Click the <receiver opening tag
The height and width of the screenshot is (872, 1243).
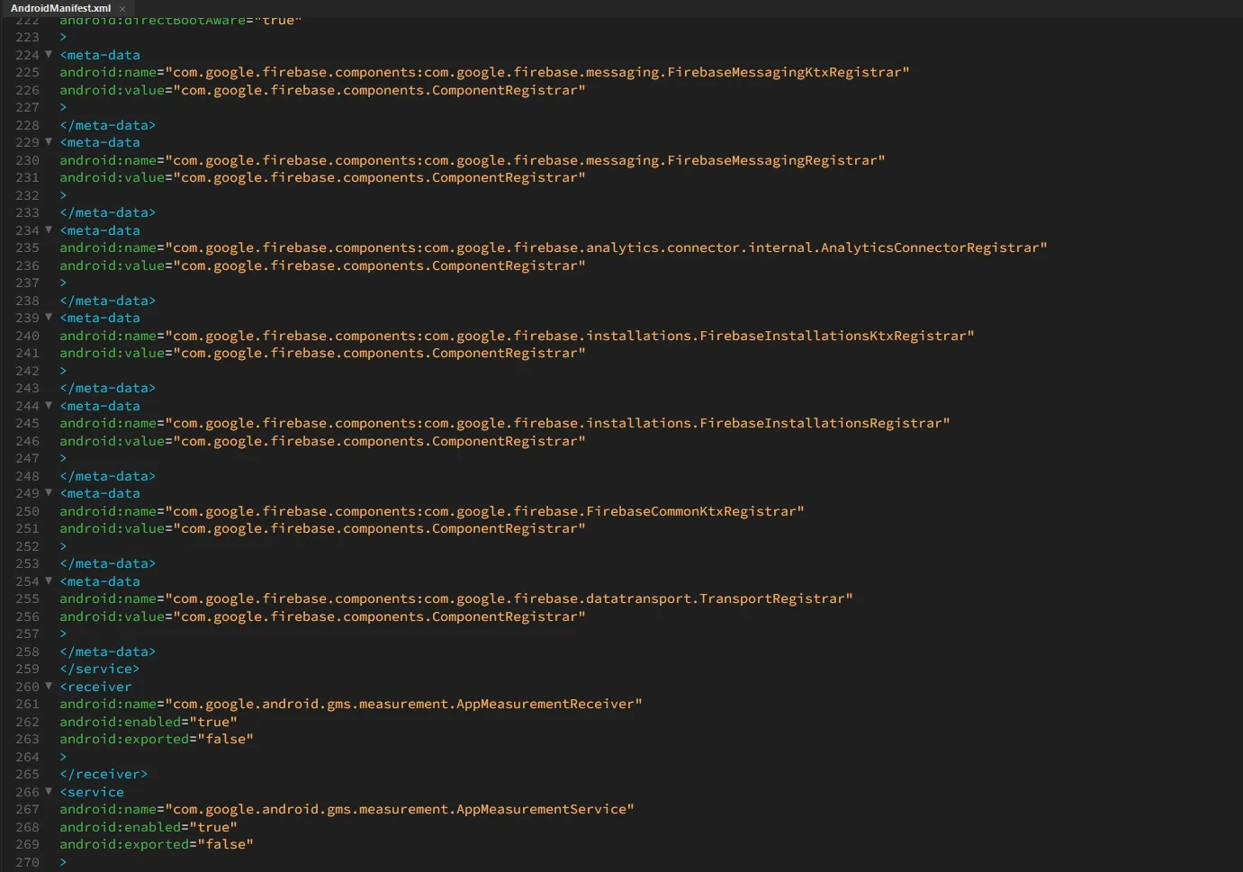[x=95, y=687]
